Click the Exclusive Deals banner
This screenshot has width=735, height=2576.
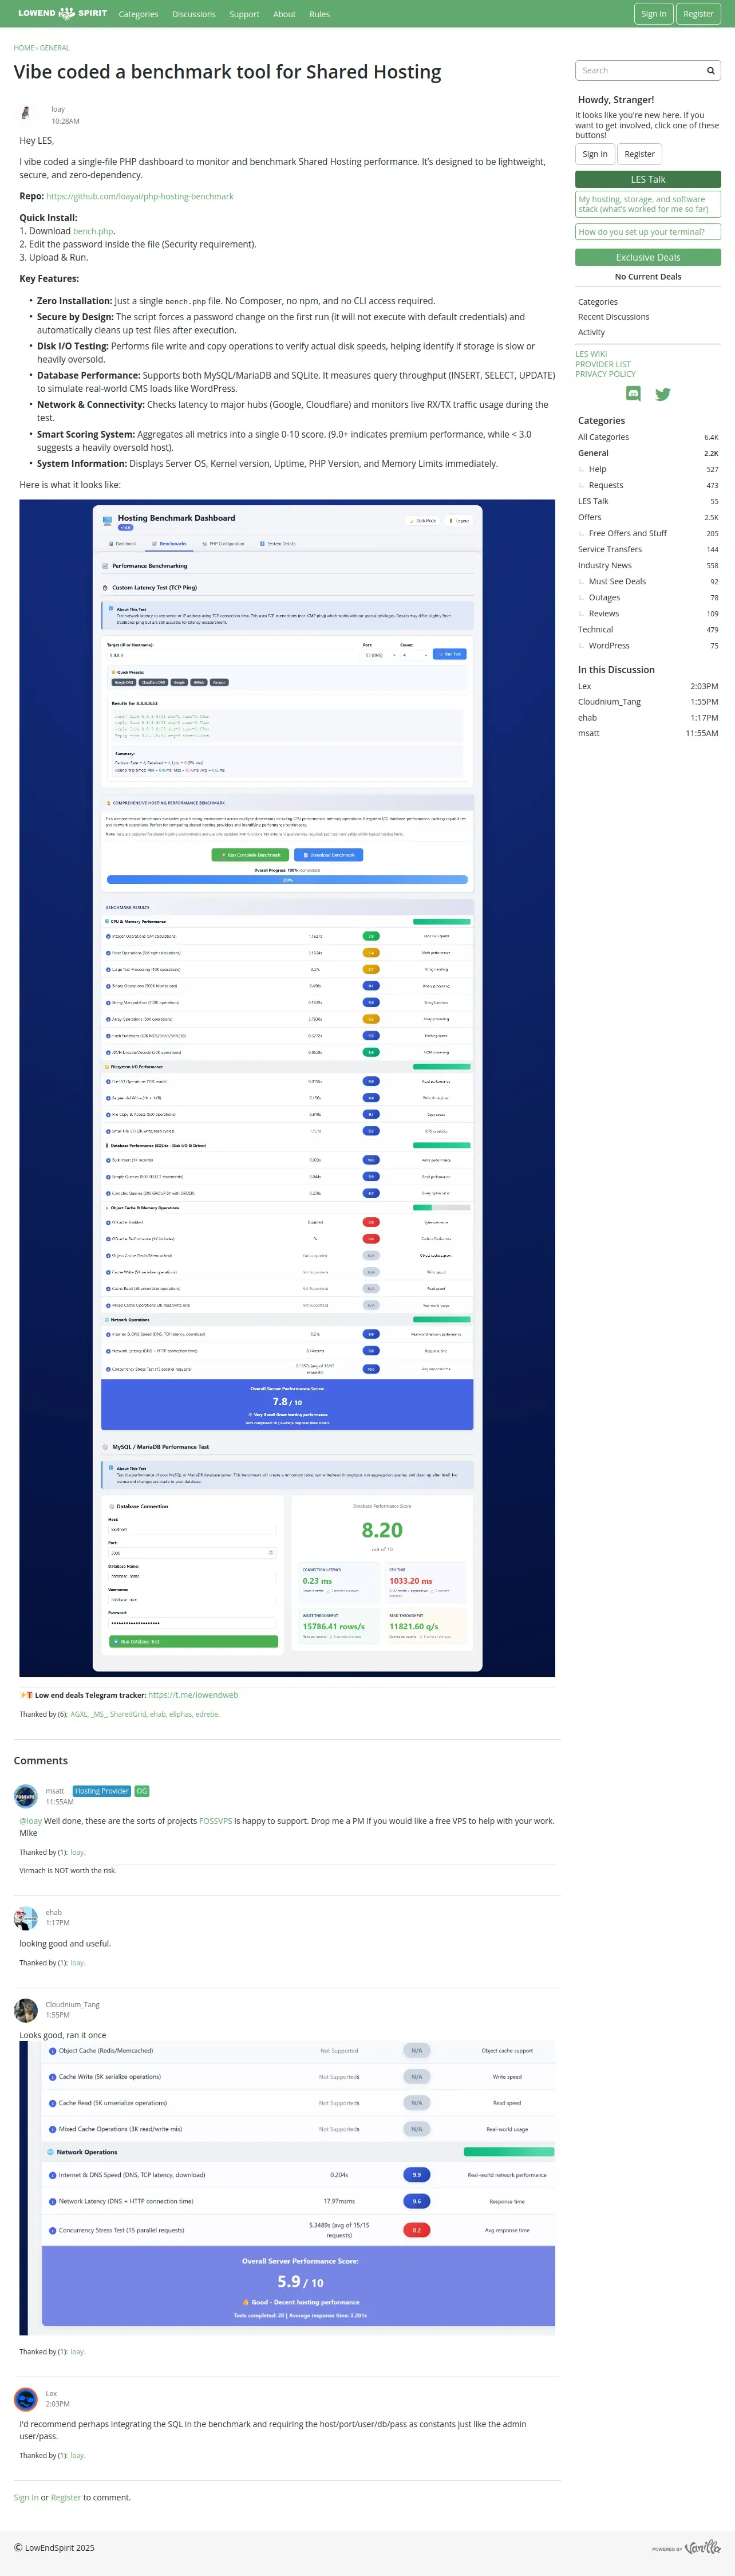[x=648, y=257]
